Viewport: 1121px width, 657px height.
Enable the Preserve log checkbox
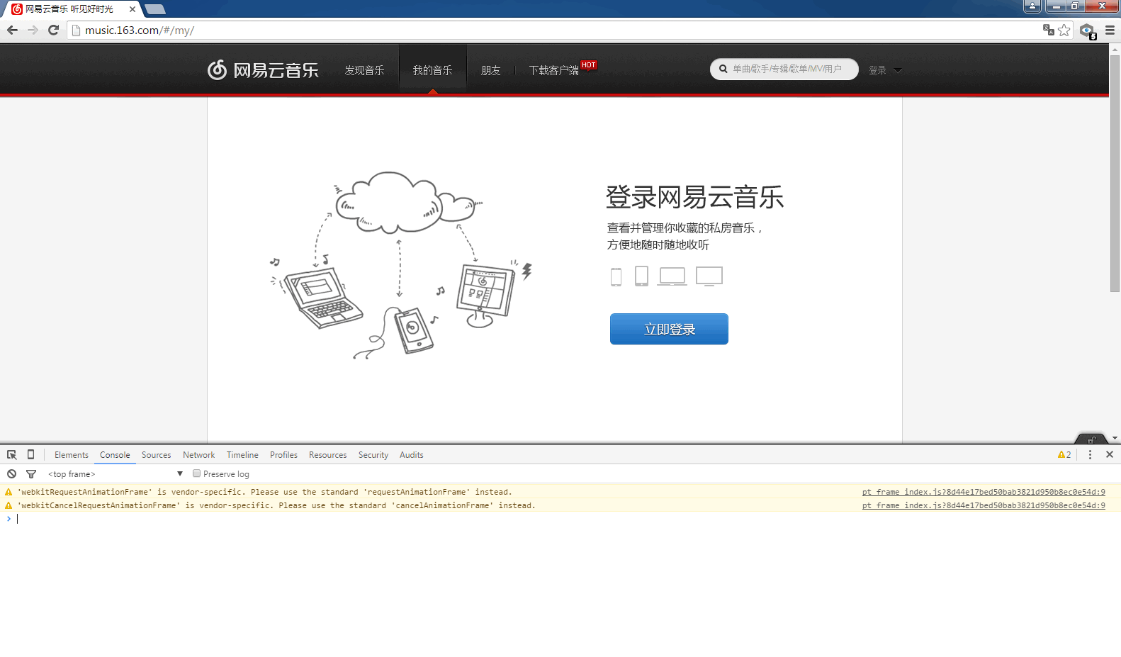click(x=196, y=473)
